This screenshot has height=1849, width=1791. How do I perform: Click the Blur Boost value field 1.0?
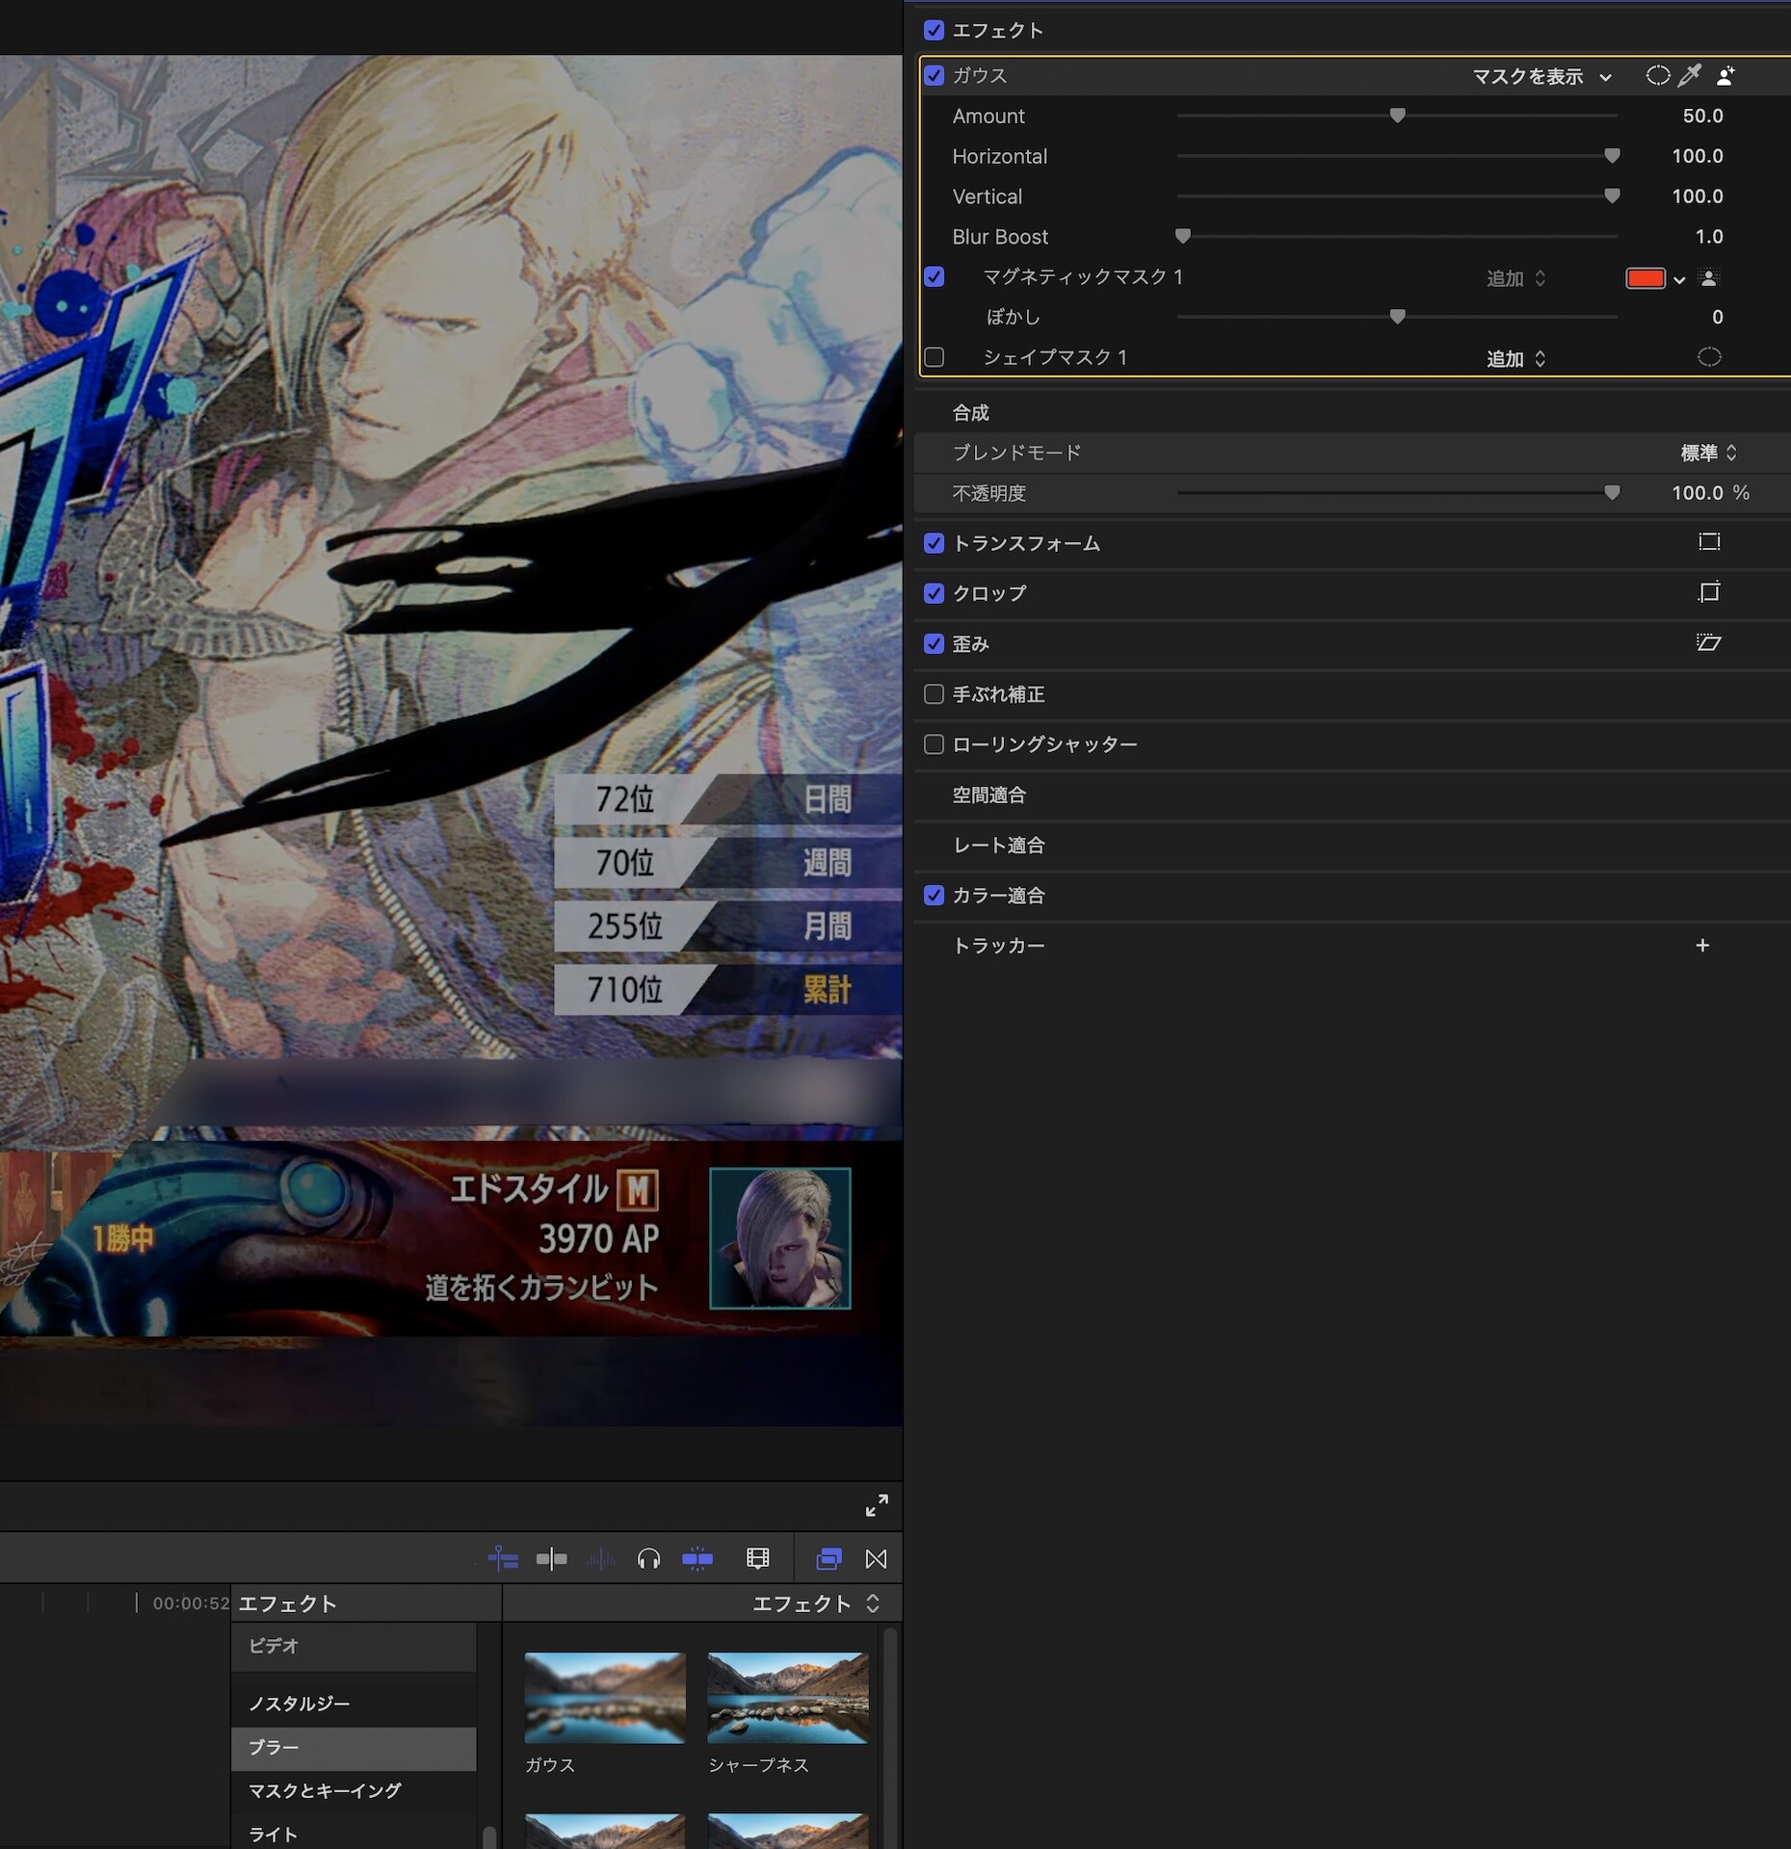pos(1709,237)
